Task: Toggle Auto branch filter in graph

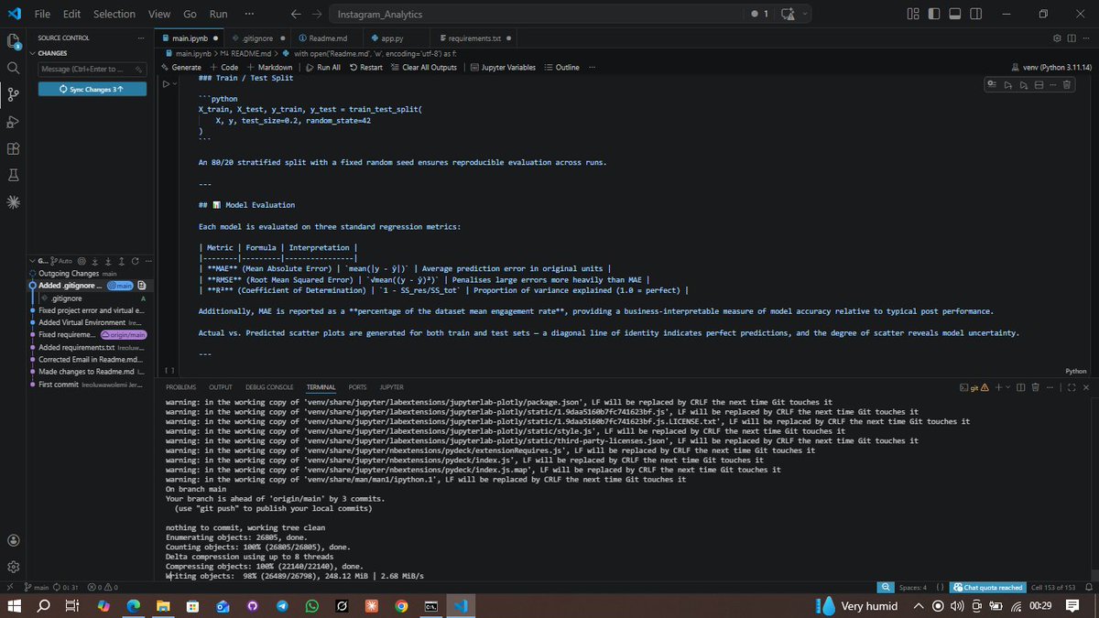Action: click(60, 261)
